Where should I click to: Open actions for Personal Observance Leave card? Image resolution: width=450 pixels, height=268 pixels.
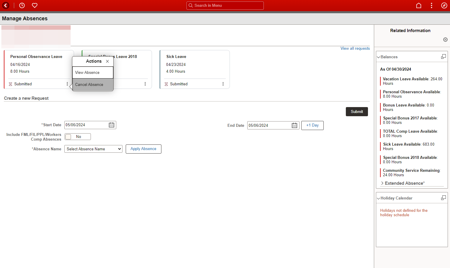(67, 84)
